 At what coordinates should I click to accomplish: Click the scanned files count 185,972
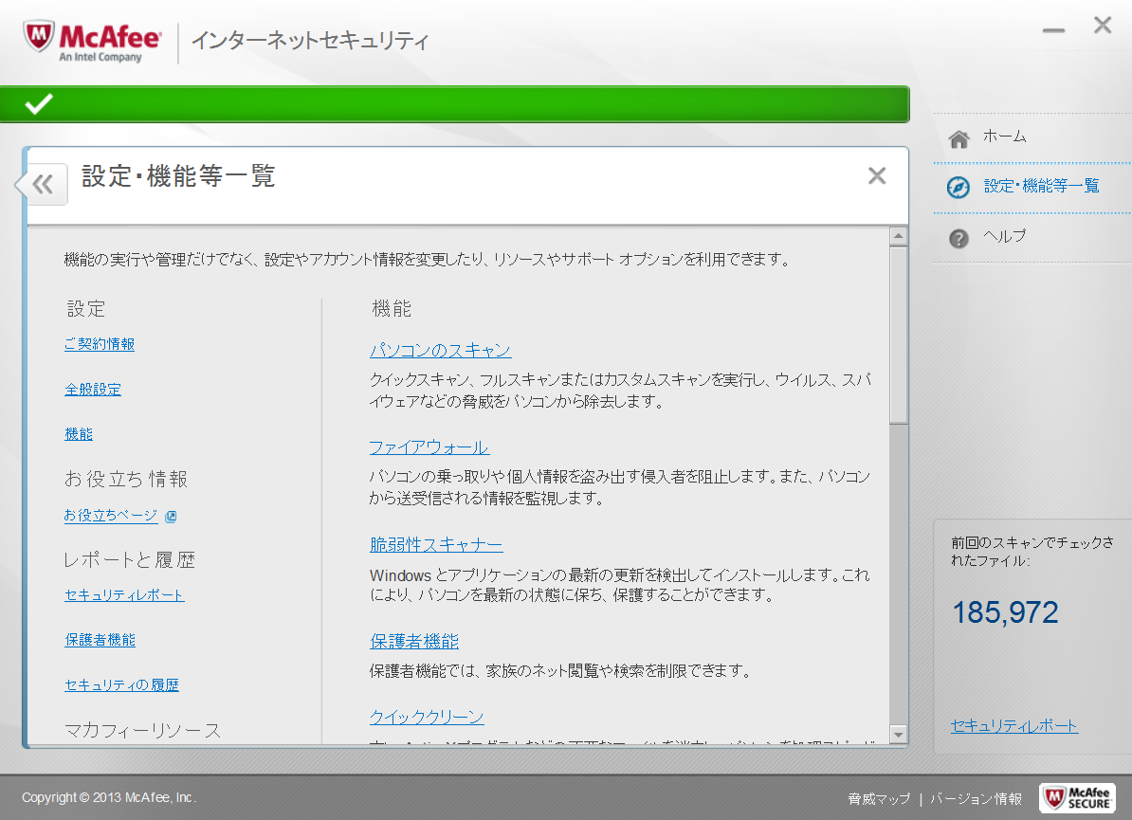coord(1005,612)
